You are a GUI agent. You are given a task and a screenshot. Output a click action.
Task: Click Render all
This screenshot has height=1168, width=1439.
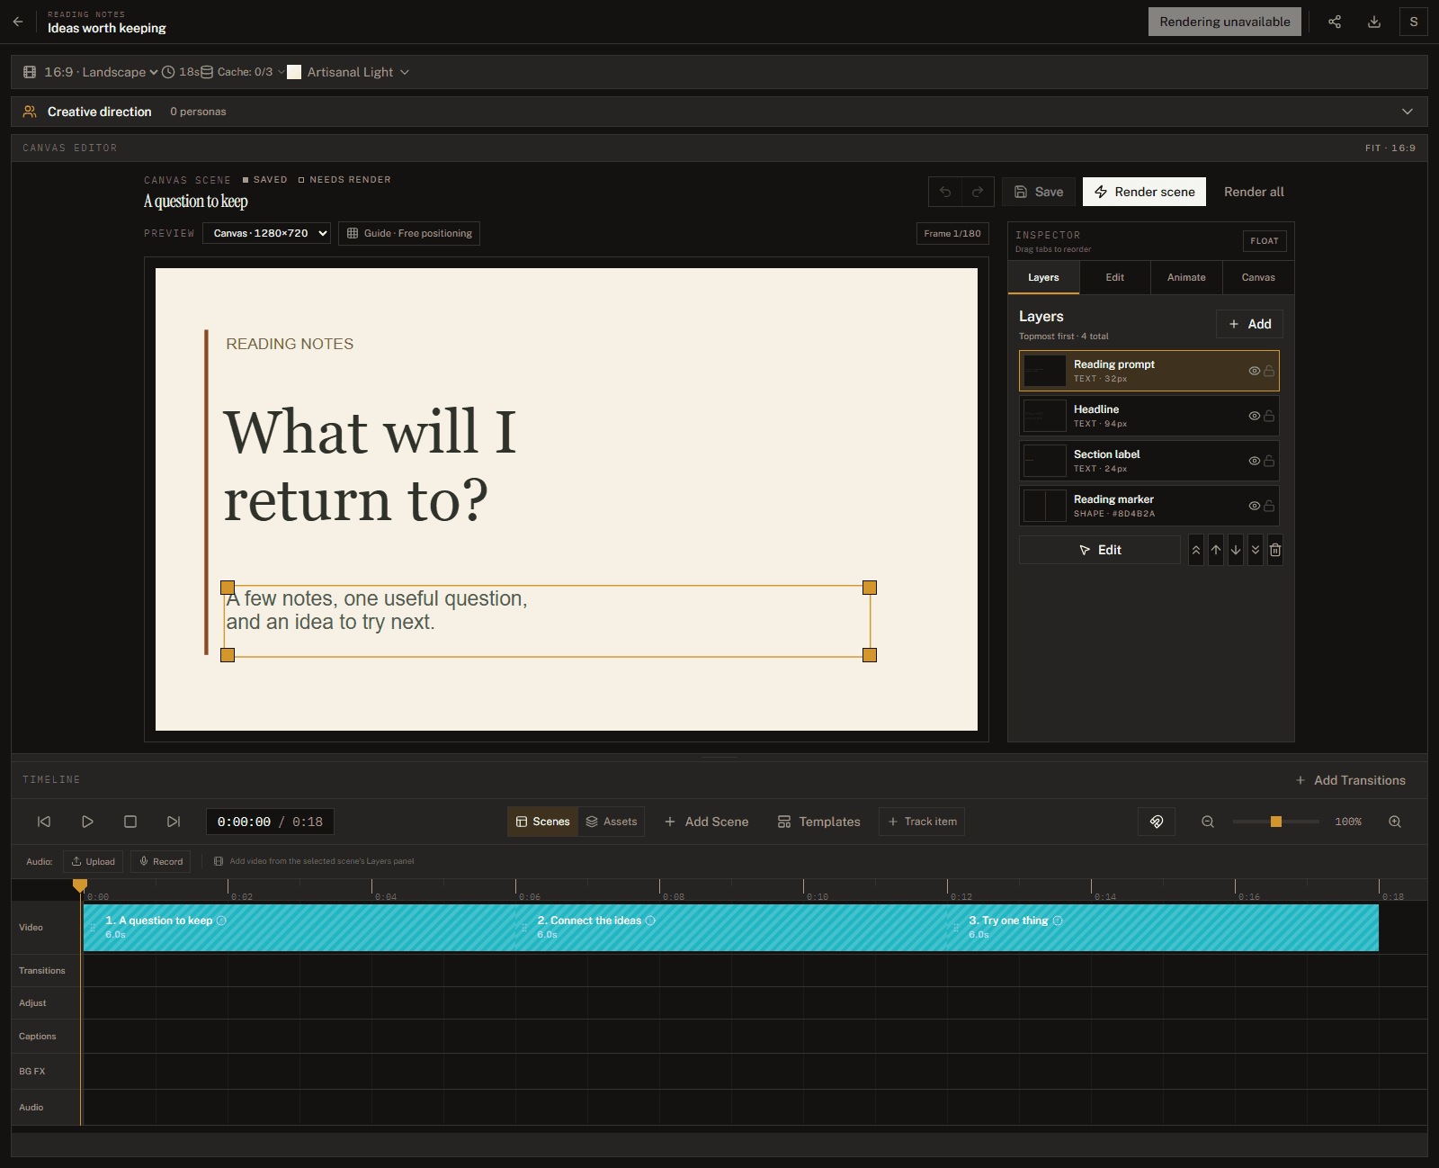pos(1254,192)
